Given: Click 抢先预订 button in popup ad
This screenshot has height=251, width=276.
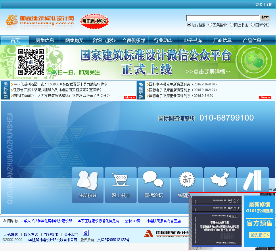Looking at the screenshot, I should tap(260, 235).
